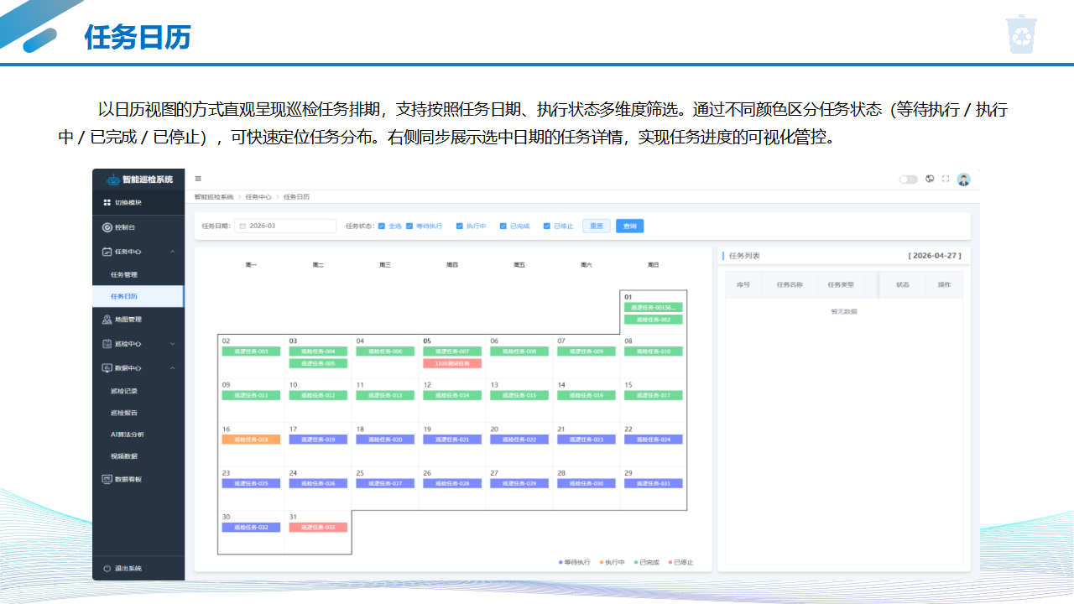Click the 2026-03 task date input
This screenshot has width=1074, height=604.
pos(285,226)
